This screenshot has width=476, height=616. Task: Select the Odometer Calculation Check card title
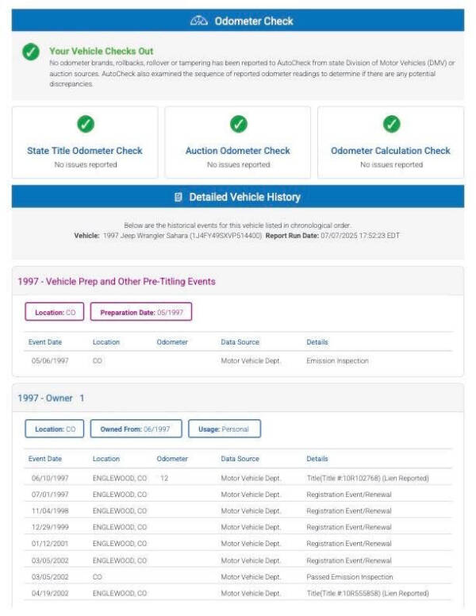tap(390, 151)
